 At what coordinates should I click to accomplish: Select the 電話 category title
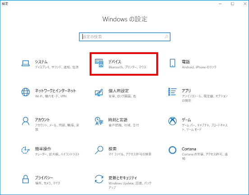(x=186, y=62)
